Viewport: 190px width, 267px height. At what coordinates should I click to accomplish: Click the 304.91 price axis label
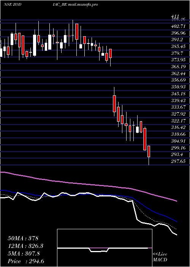point(178,141)
